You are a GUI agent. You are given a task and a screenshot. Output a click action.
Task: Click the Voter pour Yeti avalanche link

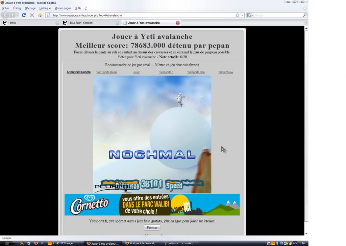point(137,57)
